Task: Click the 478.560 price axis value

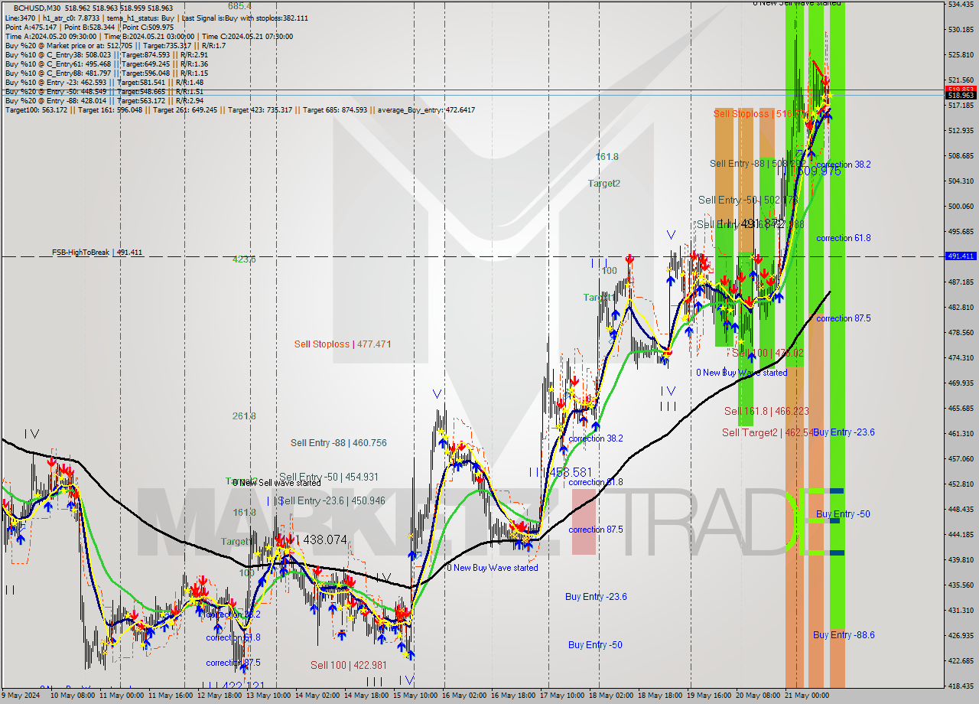Action: click(x=961, y=333)
